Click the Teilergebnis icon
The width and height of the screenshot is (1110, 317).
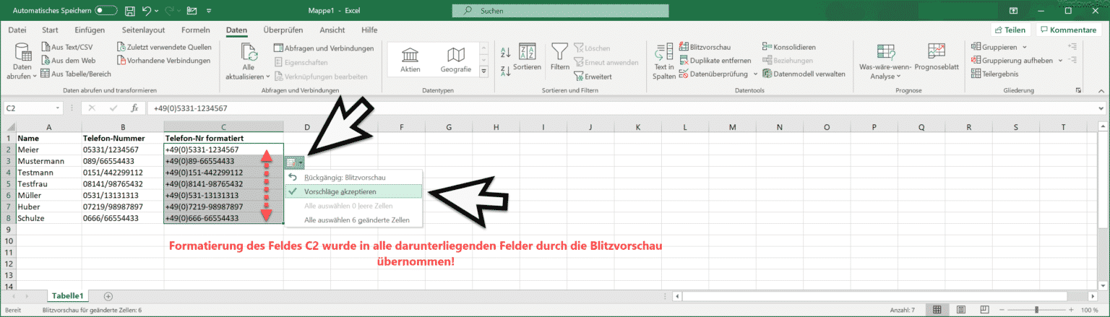[976, 74]
